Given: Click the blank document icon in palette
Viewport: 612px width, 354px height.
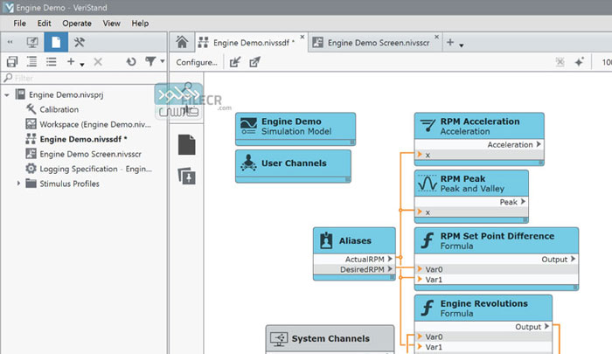Looking at the screenshot, I should [185, 143].
